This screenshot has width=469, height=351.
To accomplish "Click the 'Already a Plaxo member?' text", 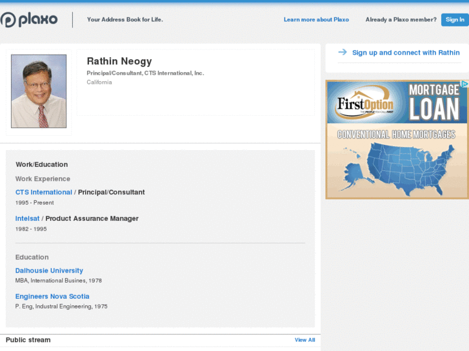I will coord(401,19).
